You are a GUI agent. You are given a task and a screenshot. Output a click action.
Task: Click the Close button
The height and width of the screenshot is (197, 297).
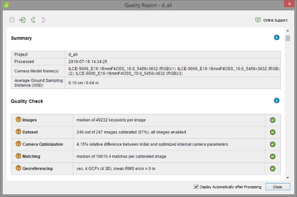278,187
